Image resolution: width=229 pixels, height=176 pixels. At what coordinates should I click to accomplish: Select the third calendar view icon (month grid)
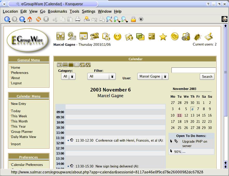71,65
